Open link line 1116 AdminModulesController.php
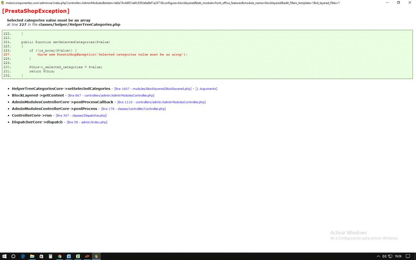Viewport: 416px width, 260px height. (161, 102)
